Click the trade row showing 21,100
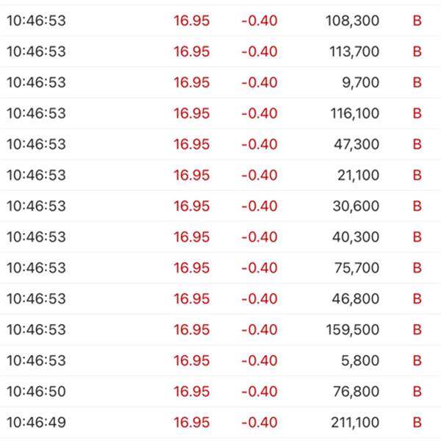This screenshot has height=441, width=441. pos(220,175)
